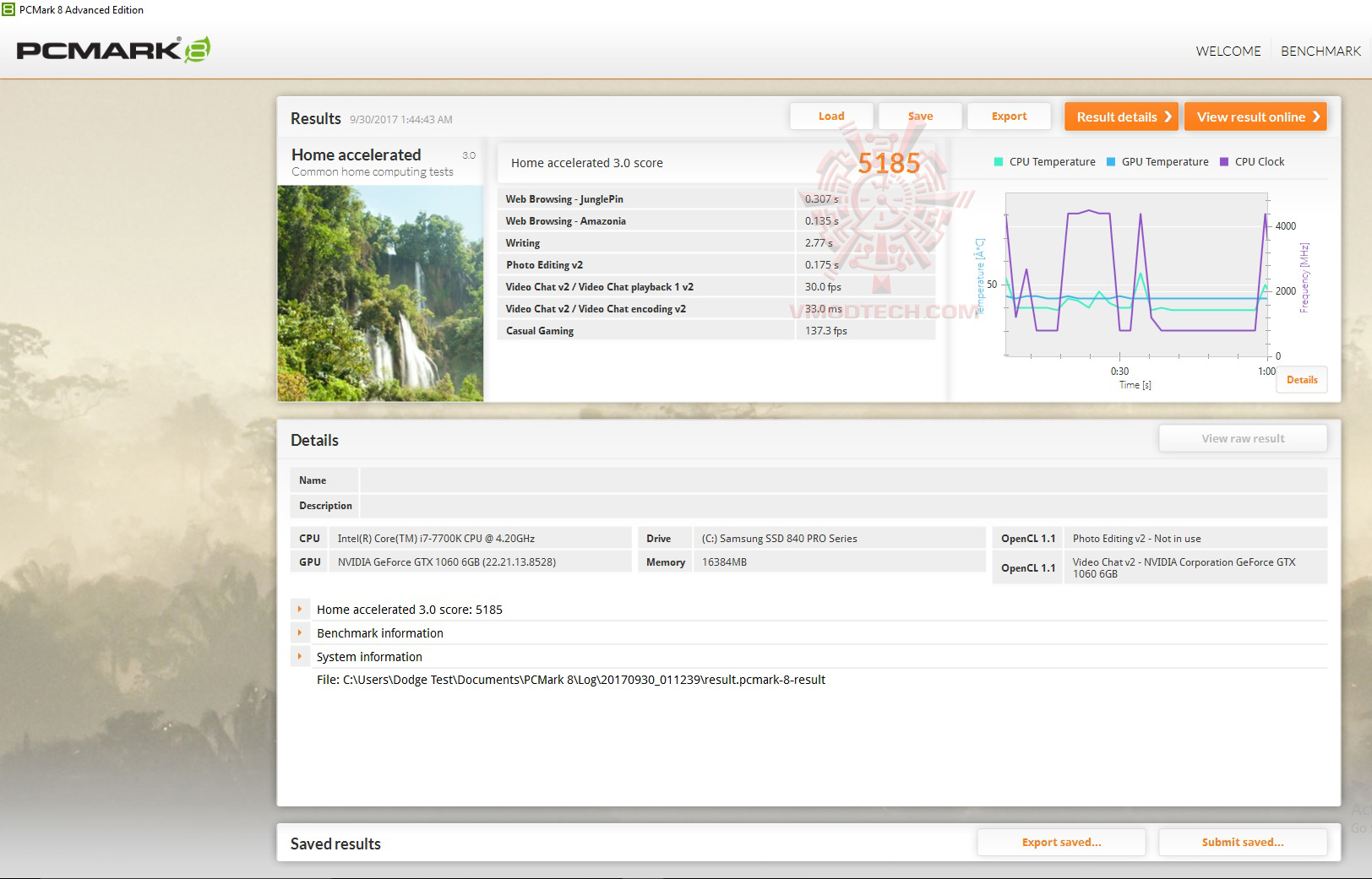Click the 137.3 fps value
The height and width of the screenshot is (879, 1372).
[x=825, y=331]
